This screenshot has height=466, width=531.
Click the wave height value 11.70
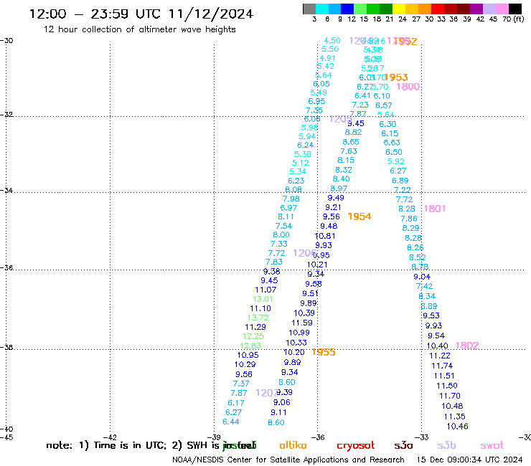pos(450,396)
